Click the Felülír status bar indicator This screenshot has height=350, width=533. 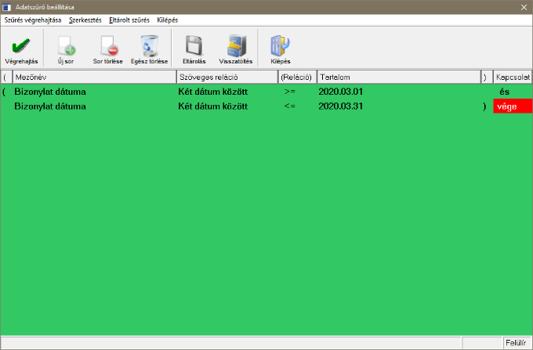click(x=515, y=344)
